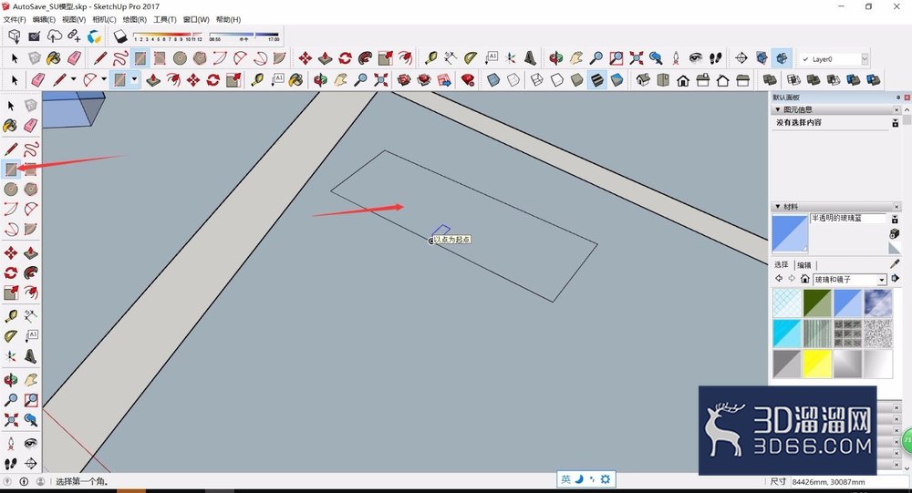Screen dimensions: 912x493
Task: Select the Rotated Rectangle tool in top toolbar
Action: tap(160, 58)
